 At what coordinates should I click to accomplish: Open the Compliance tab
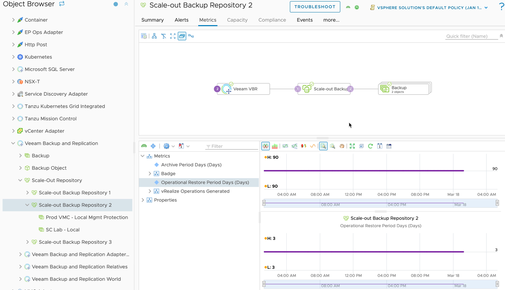pyautogui.click(x=272, y=20)
